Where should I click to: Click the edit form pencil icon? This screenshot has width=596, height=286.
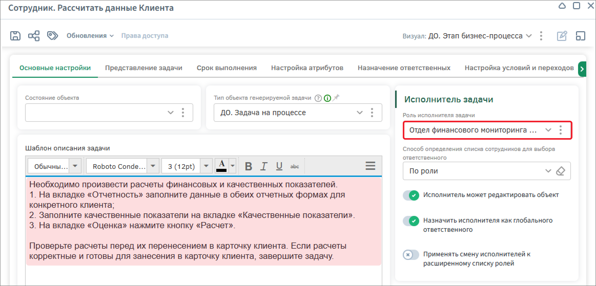(x=562, y=36)
